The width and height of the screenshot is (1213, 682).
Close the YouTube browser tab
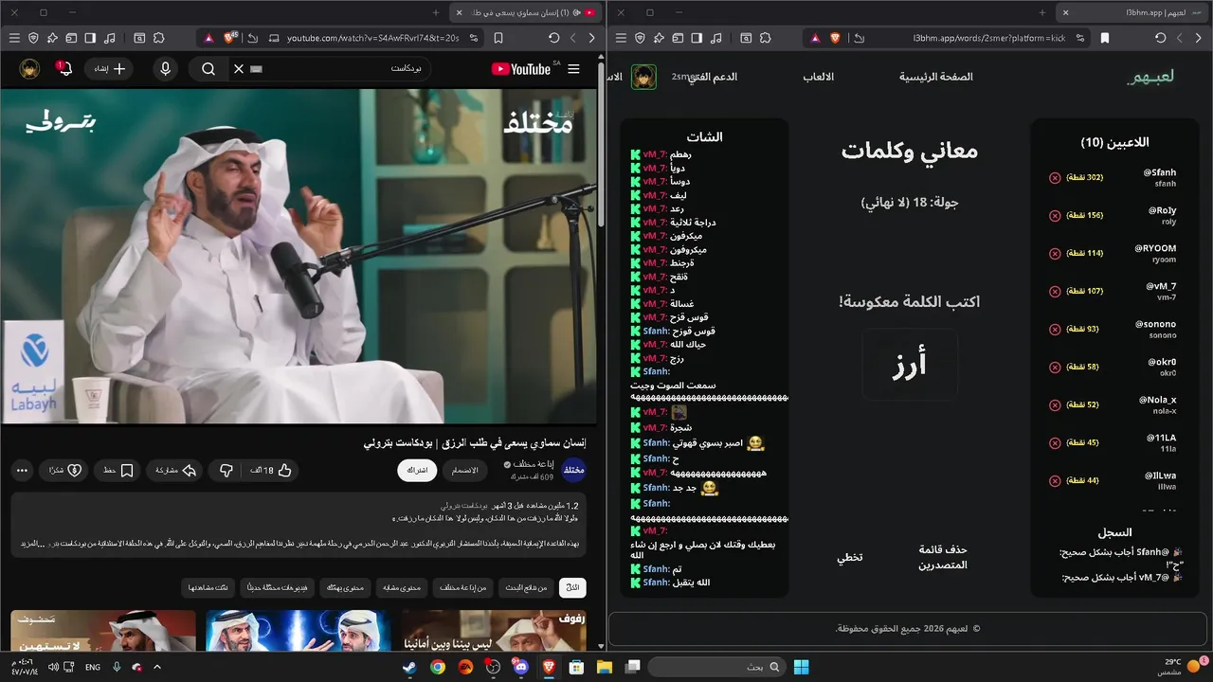pyautogui.click(x=460, y=12)
